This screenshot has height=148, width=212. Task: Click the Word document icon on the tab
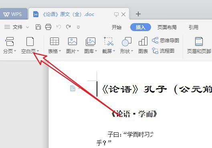(36, 14)
